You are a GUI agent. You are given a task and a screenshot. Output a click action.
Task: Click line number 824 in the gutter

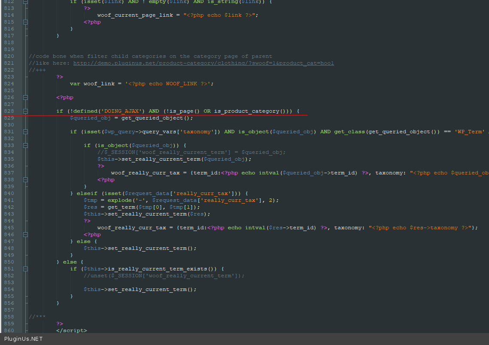[x=9, y=84]
